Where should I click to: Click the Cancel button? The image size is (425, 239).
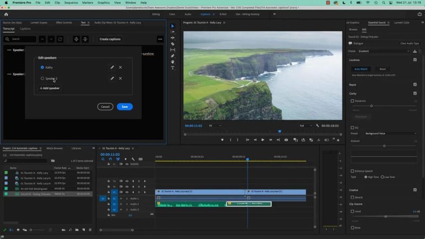click(x=105, y=107)
